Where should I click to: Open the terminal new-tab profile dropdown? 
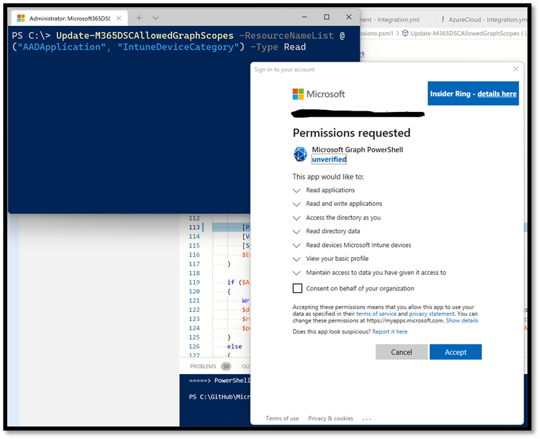155,18
